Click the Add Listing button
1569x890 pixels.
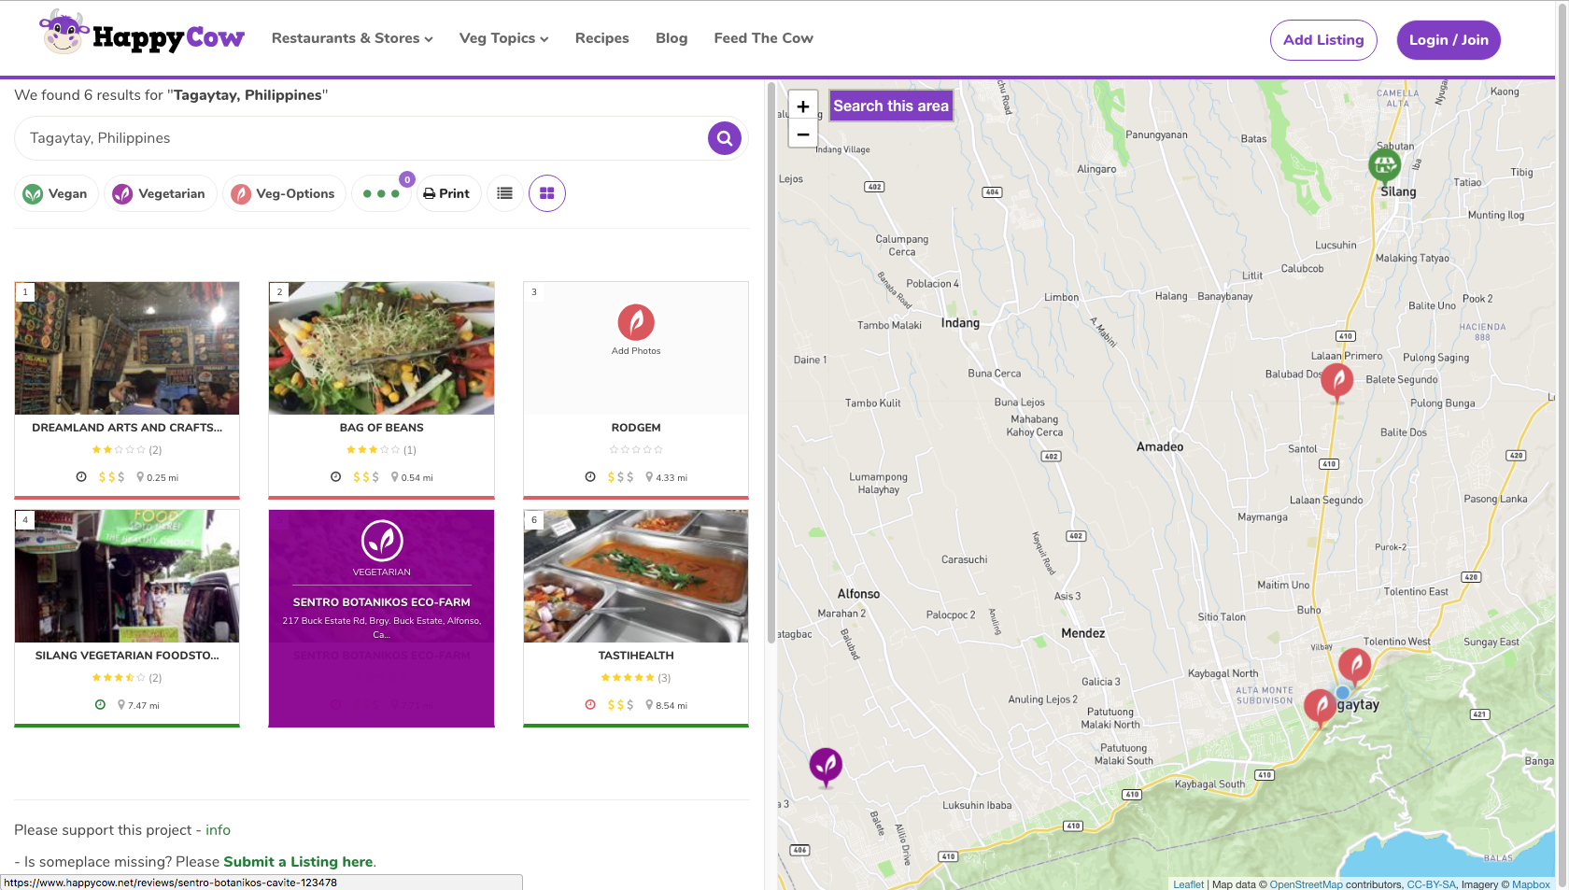pos(1323,40)
